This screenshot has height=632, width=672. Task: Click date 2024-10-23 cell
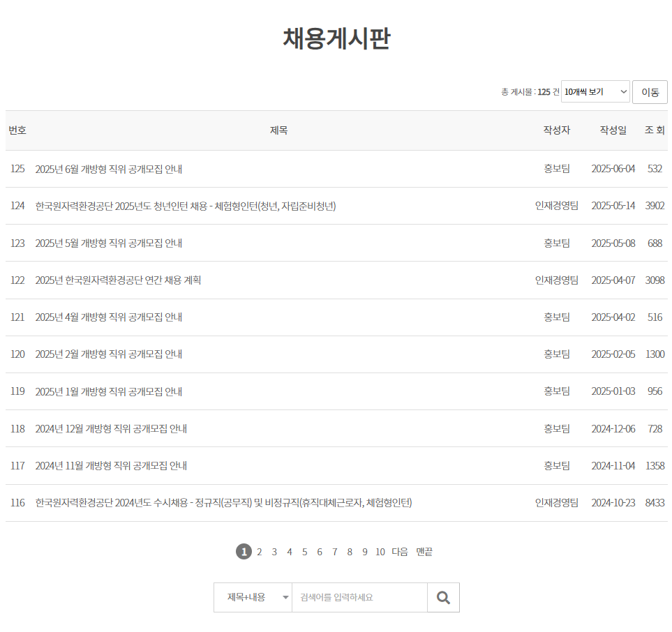(613, 503)
